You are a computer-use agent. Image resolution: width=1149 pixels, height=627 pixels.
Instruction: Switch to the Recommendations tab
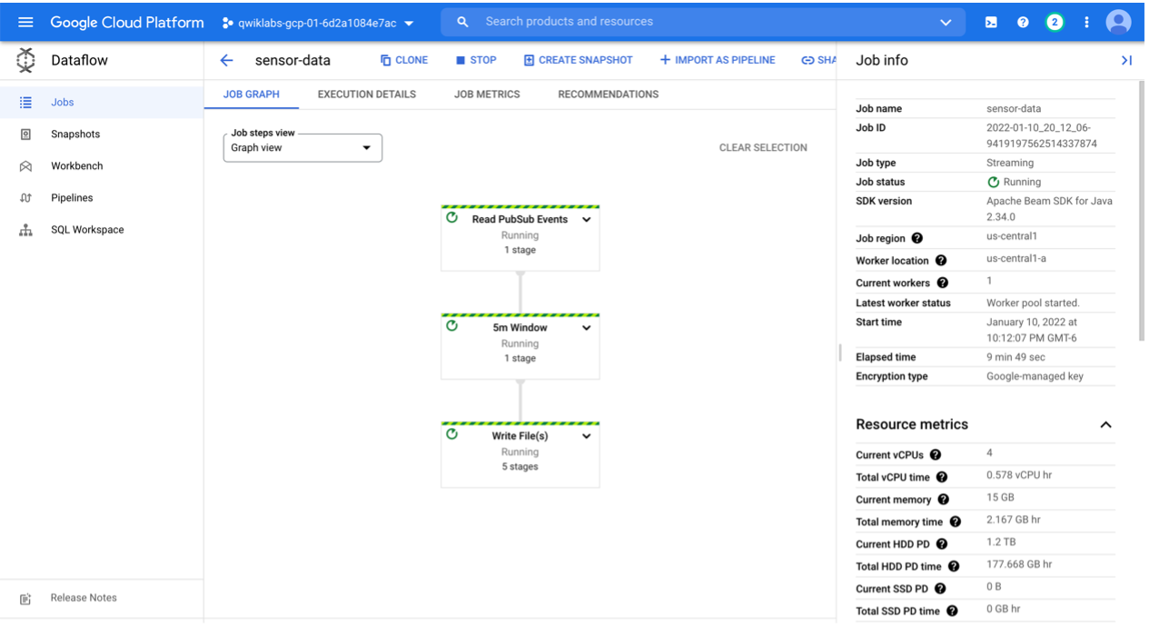[609, 95]
